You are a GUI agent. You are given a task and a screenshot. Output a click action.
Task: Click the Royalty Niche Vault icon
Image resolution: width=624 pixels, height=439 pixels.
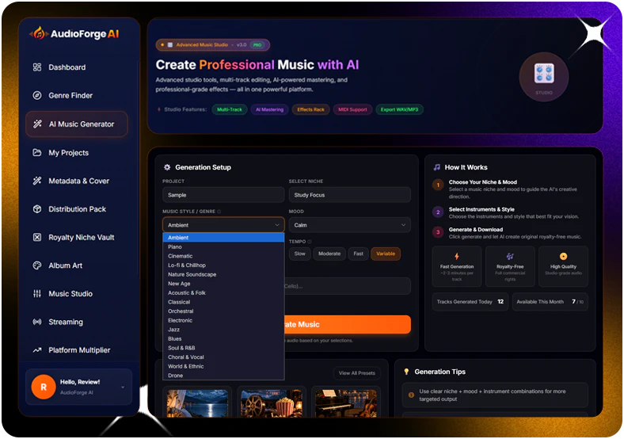[x=37, y=238]
